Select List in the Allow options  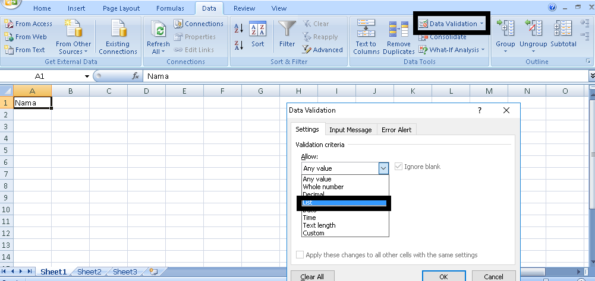(x=345, y=203)
